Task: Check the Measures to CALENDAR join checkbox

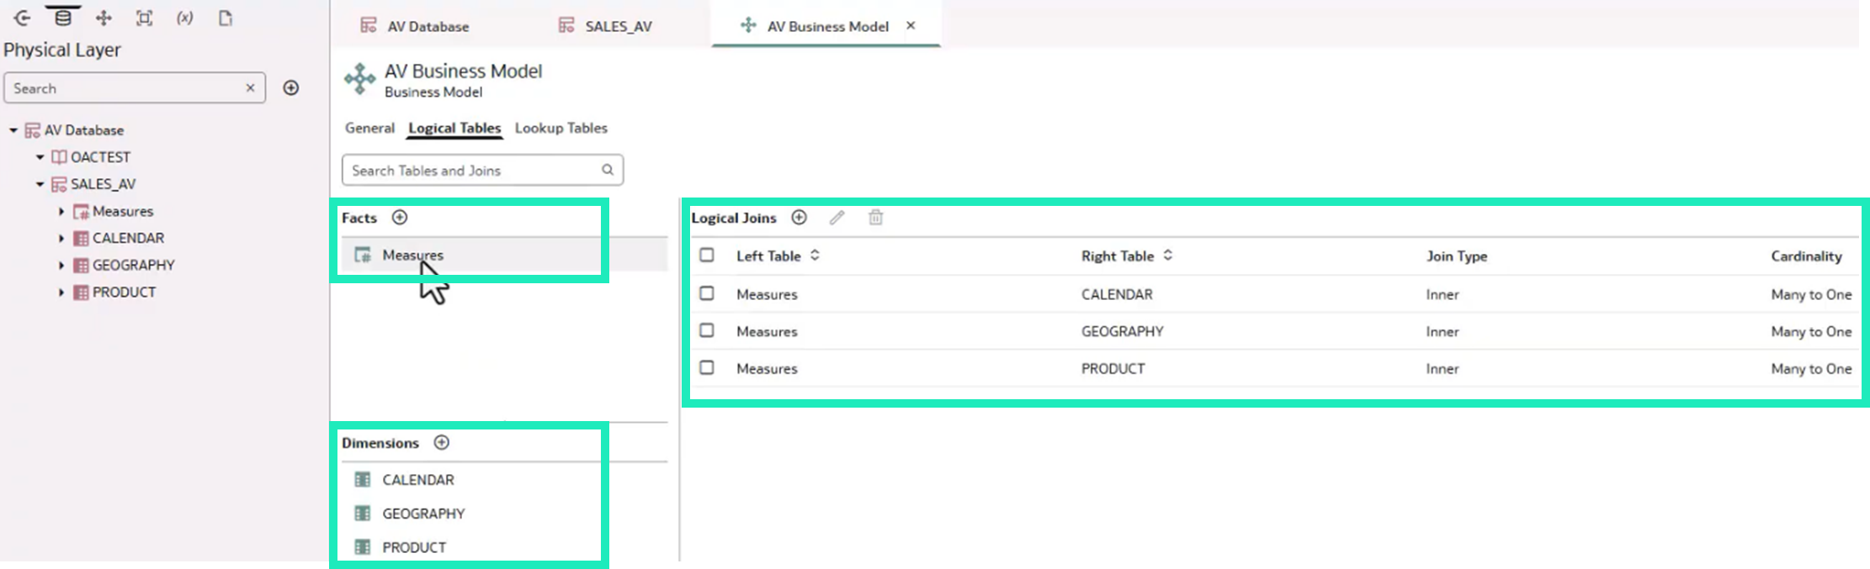Action: pos(707,293)
